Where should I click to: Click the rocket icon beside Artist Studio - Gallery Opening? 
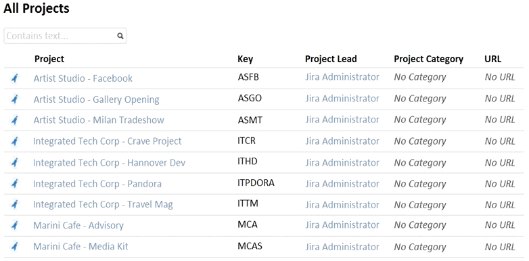14,99
